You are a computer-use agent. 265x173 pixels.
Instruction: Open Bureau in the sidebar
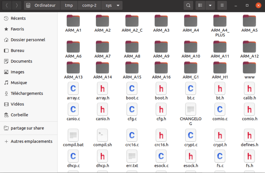click(x=29, y=50)
